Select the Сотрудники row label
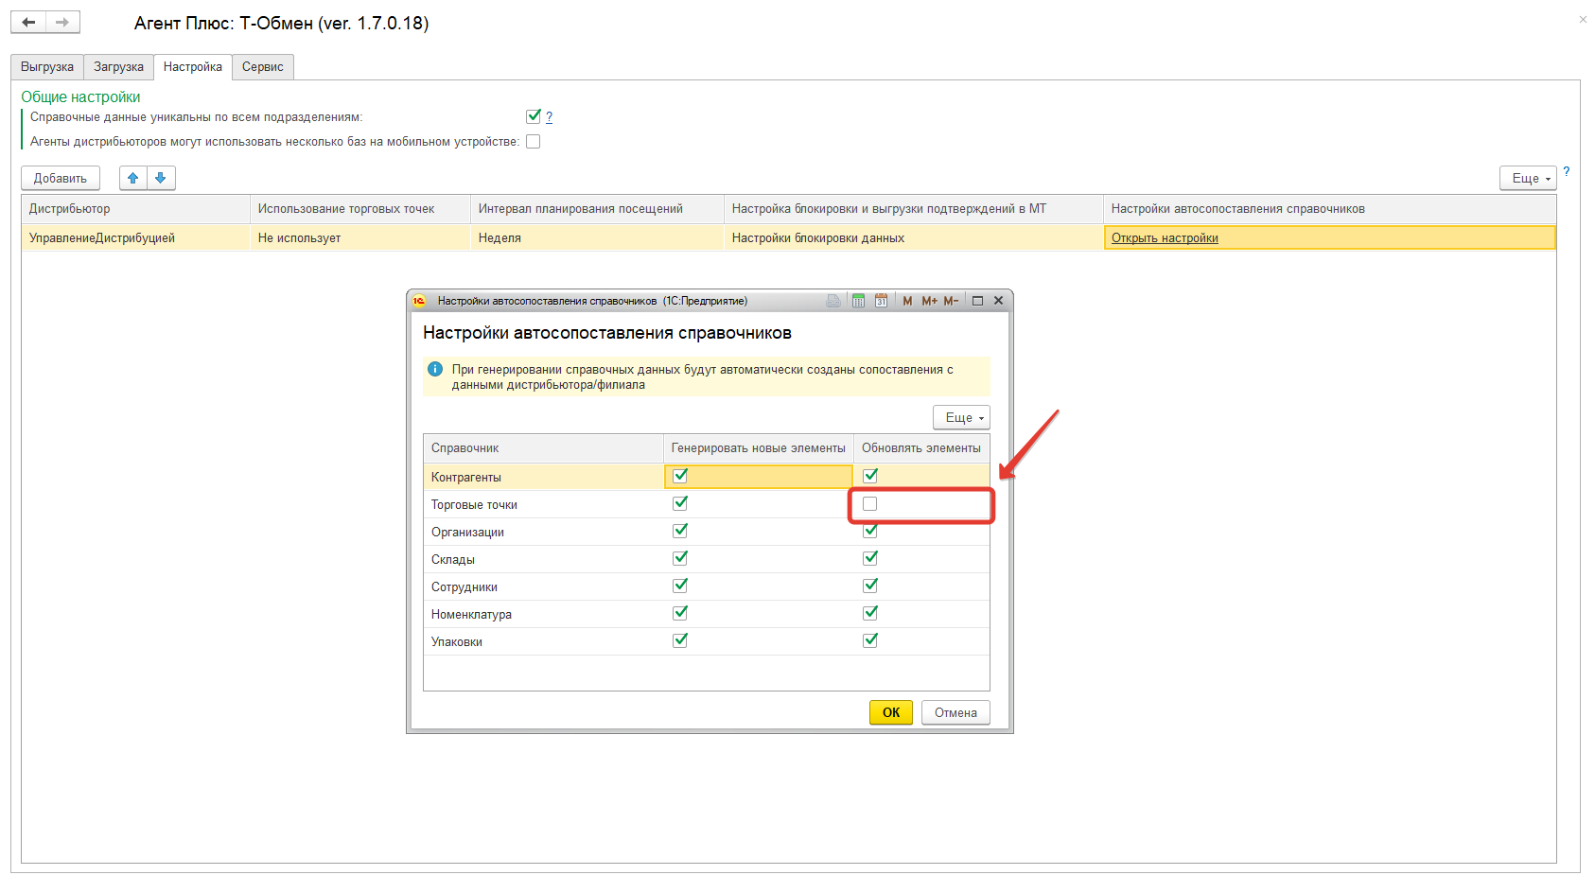 (464, 587)
